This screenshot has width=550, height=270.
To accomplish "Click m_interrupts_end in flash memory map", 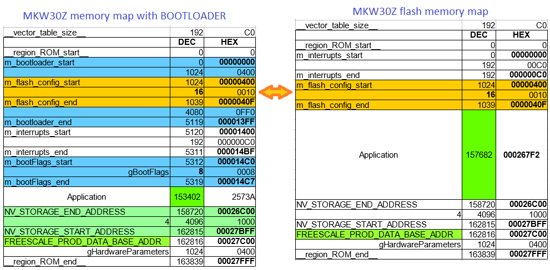I will [329, 75].
